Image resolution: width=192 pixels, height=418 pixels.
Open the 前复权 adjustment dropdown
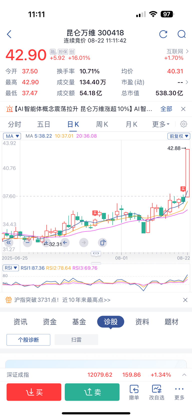coord(179,136)
